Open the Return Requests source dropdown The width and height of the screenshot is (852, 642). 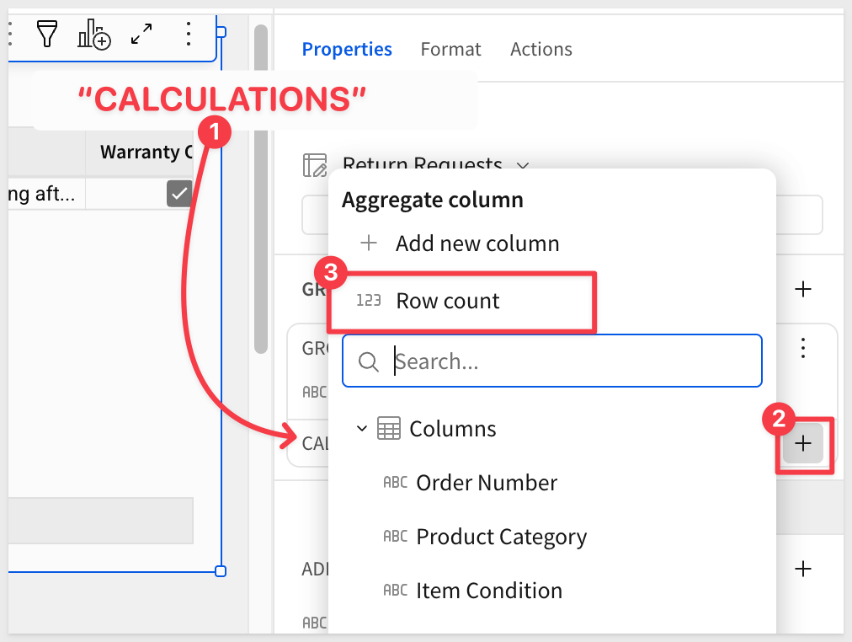pos(522,165)
